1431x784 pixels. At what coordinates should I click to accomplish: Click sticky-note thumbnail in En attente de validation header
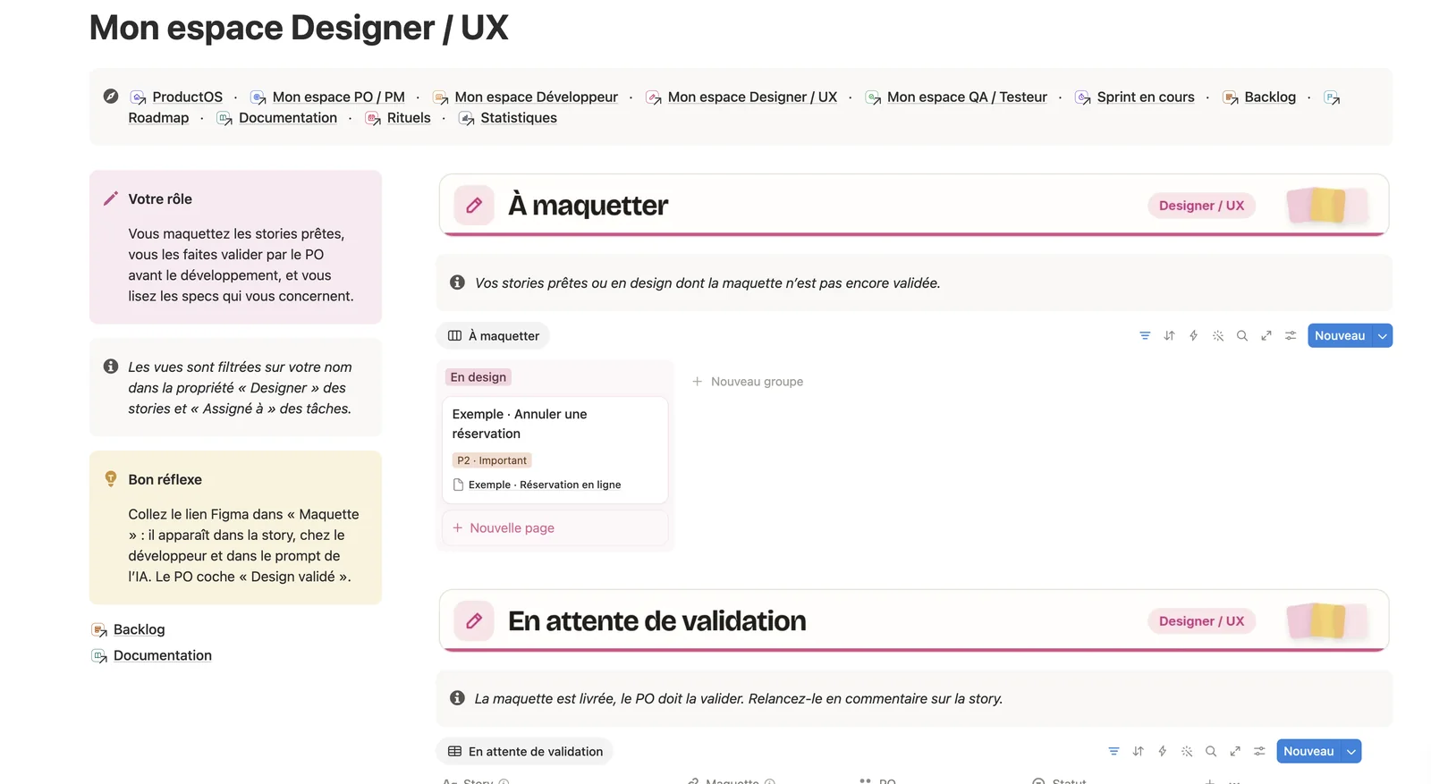click(x=1327, y=621)
